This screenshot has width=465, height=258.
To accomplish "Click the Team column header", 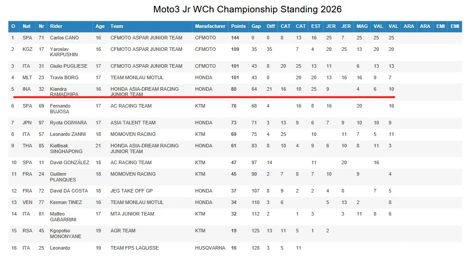I will [116, 27].
